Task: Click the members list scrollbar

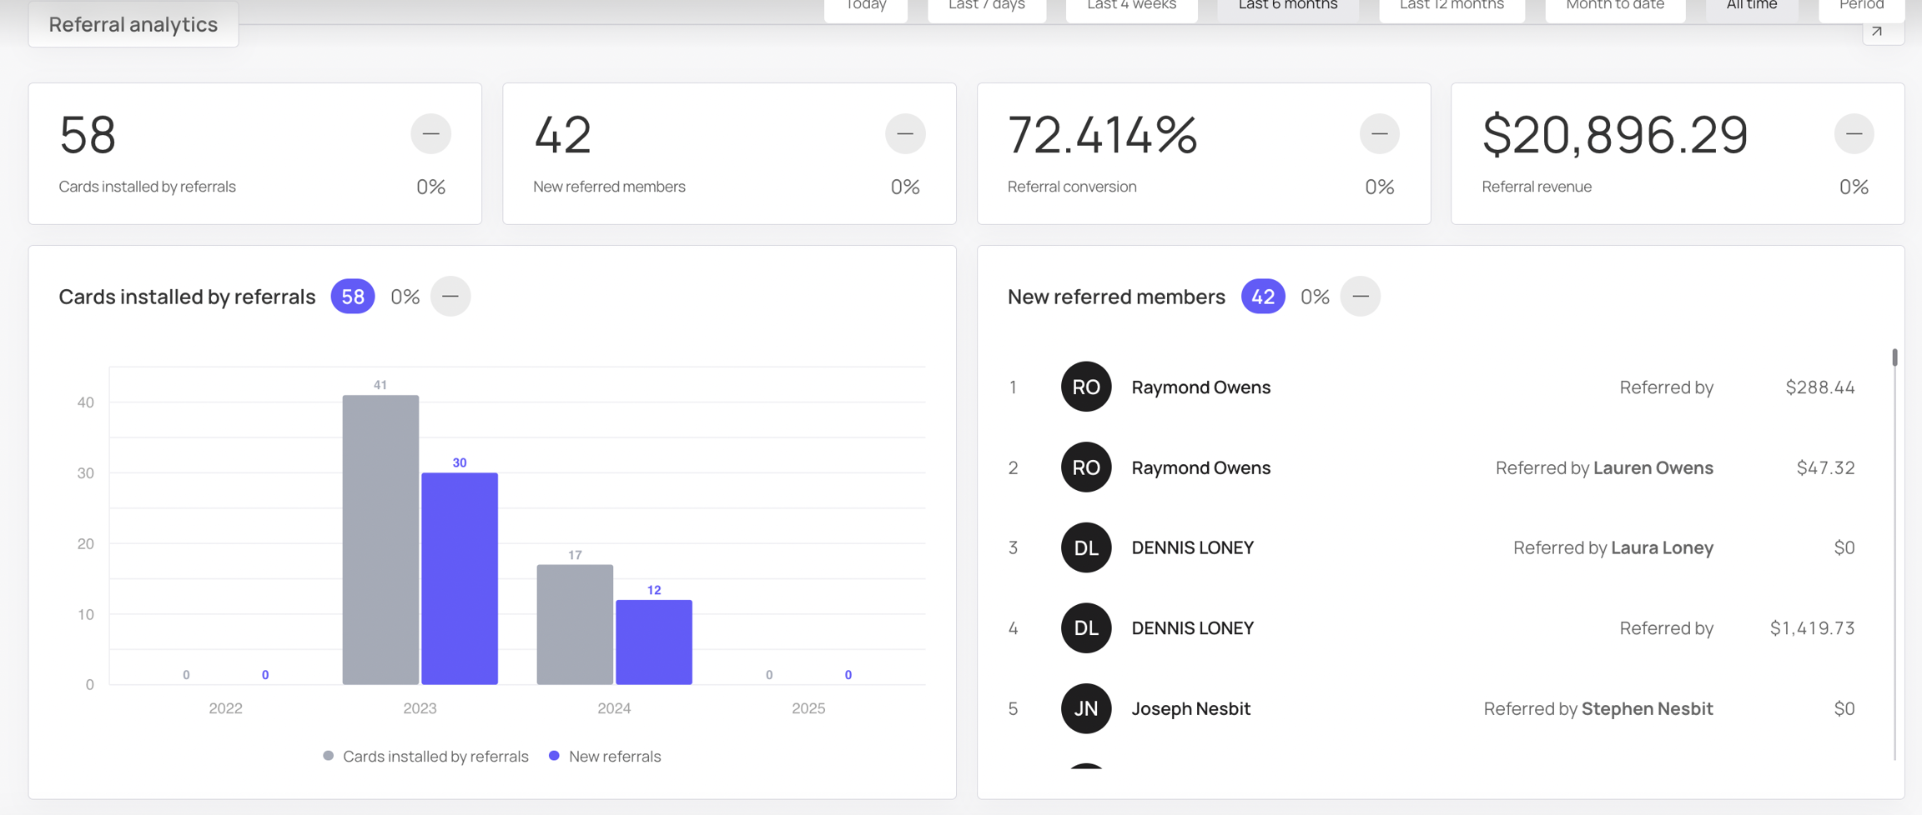Action: tap(1894, 554)
